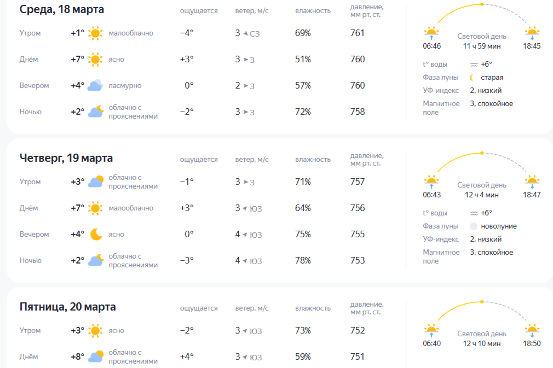Open the "Четверг, 19 марта" day heading
Viewport: 553px width, 368px height.
coord(66,158)
